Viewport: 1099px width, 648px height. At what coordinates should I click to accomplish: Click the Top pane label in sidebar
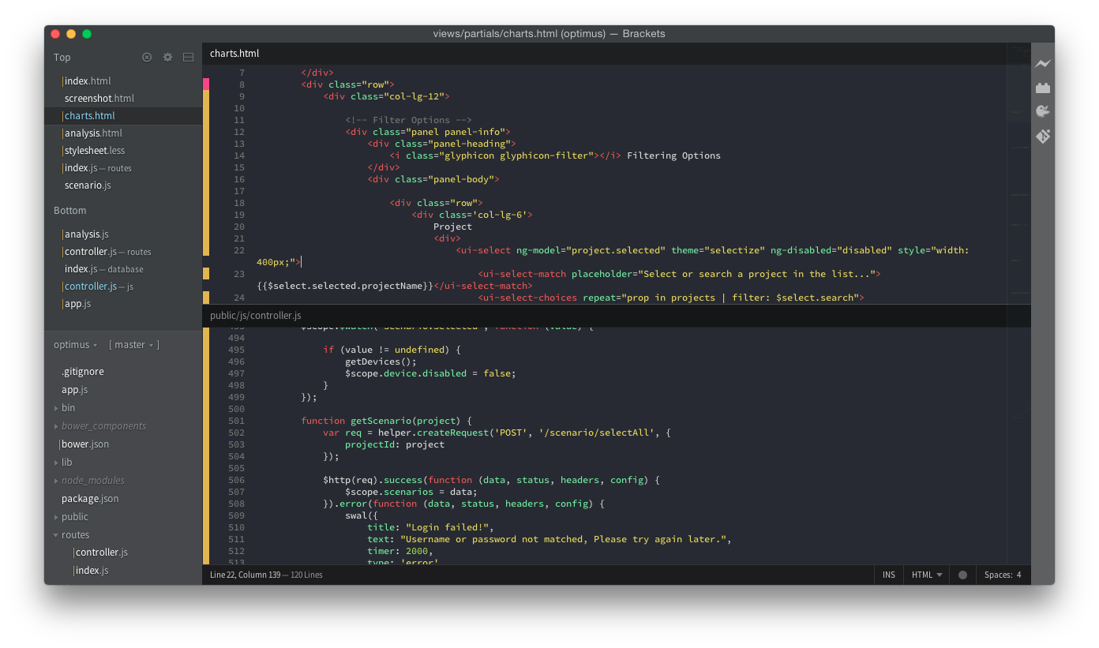(x=62, y=58)
